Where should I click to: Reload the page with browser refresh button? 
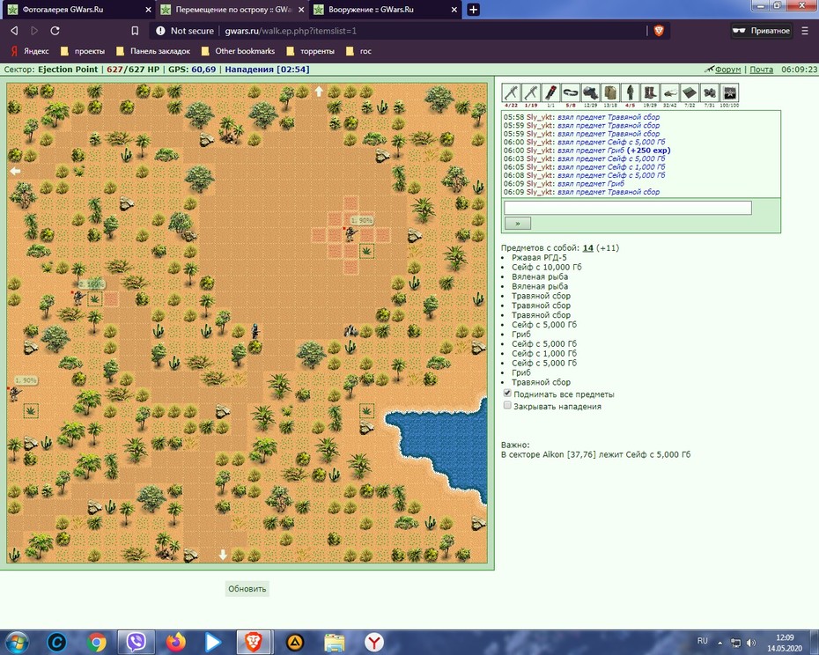point(55,31)
